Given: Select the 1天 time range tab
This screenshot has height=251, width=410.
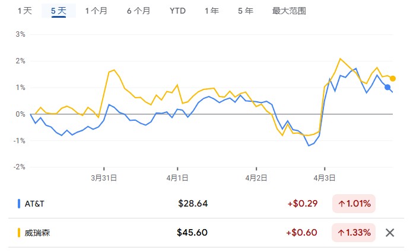Looking at the screenshot, I should click(x=24, y=11).
